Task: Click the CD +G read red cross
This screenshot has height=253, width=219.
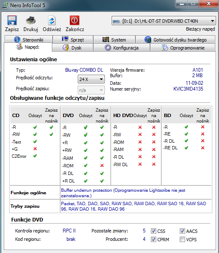Action: click(35, 149)
